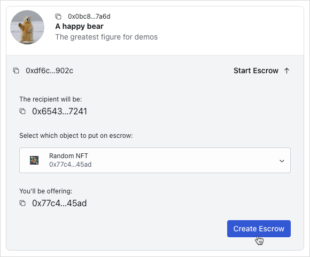
Task: Copy the offered object ID 0x77c4...45ad
Action: [22, 203]
